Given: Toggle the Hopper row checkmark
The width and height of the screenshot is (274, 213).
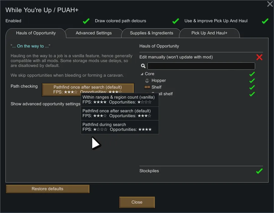Looking at the screenshot, I should click(x=252, y=81).
